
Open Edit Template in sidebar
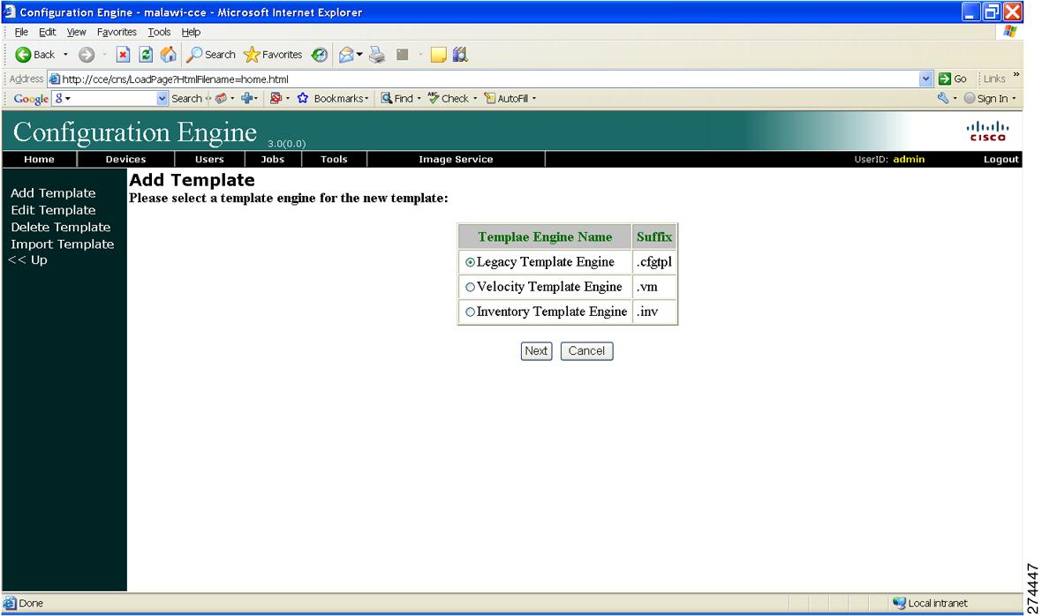[x=53, y=210]
